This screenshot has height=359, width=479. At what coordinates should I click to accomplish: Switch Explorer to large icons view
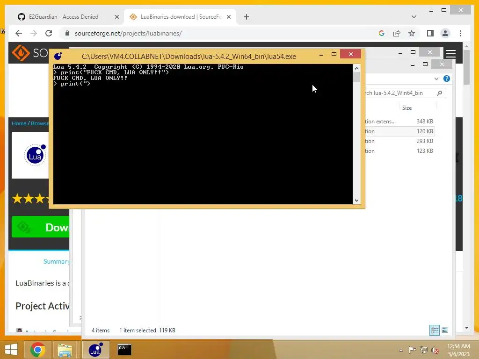coord(445,330)
